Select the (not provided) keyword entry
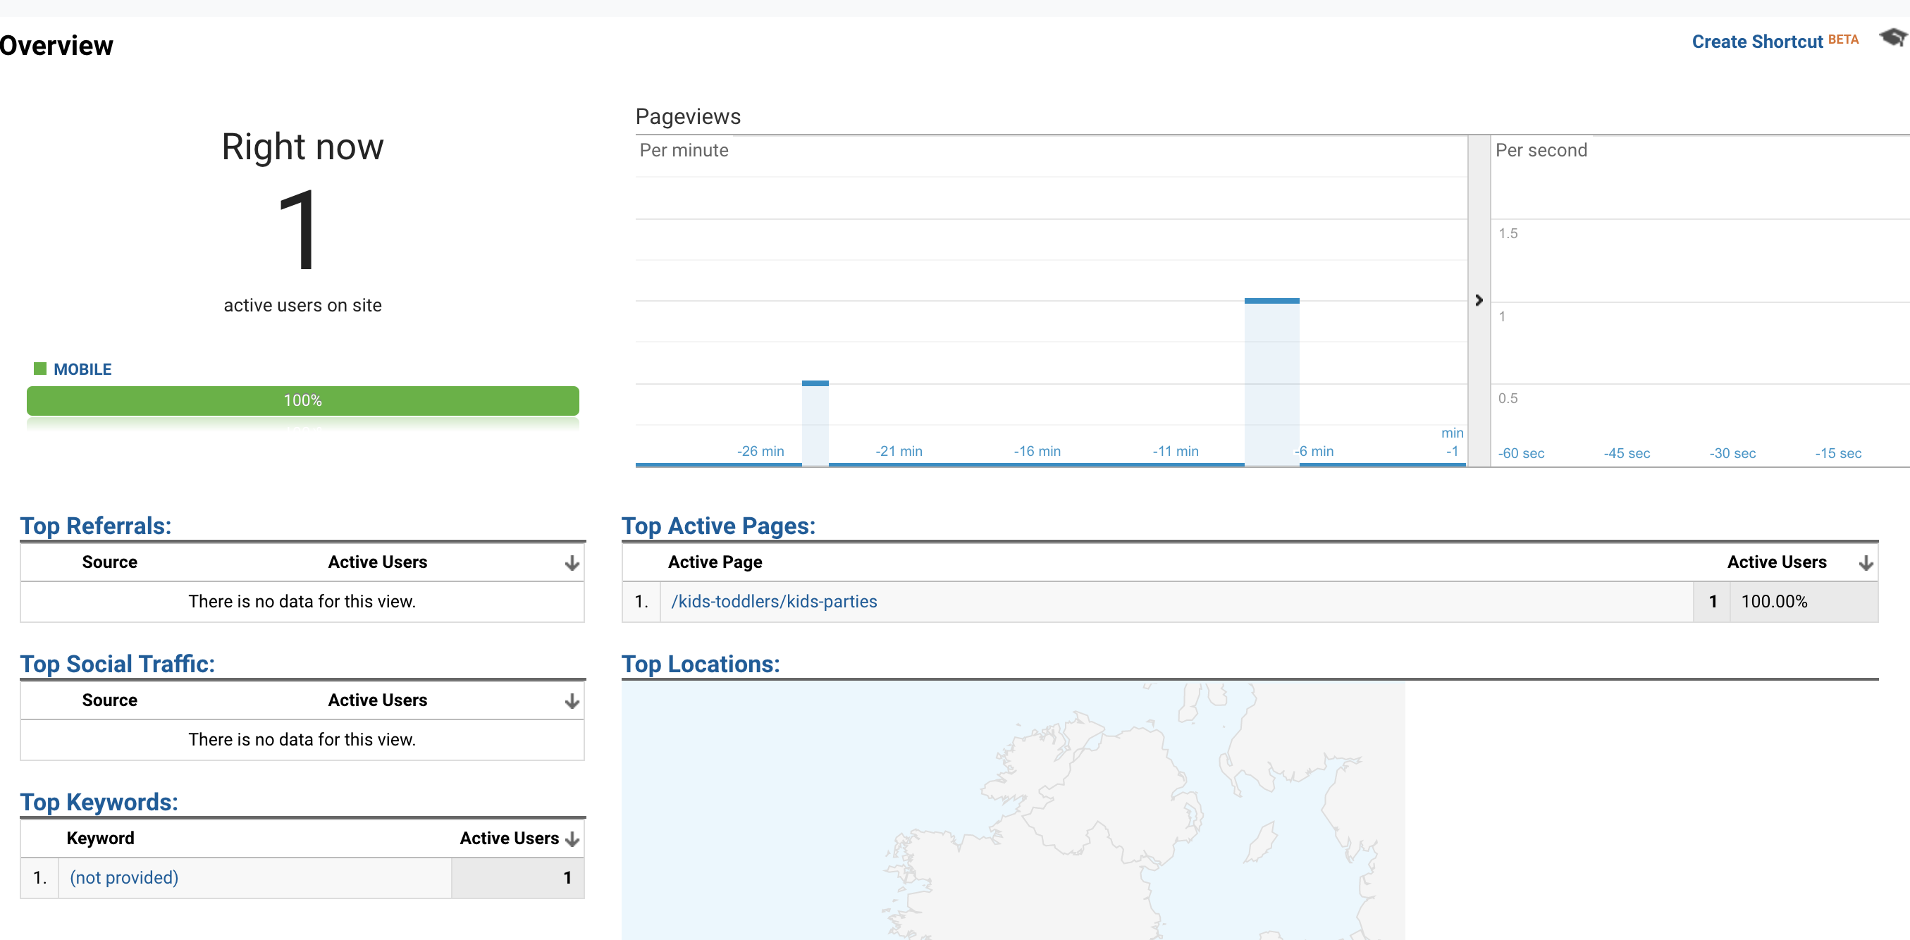The height and width of the screenshot is (940, 1910). tap(123, 877)
